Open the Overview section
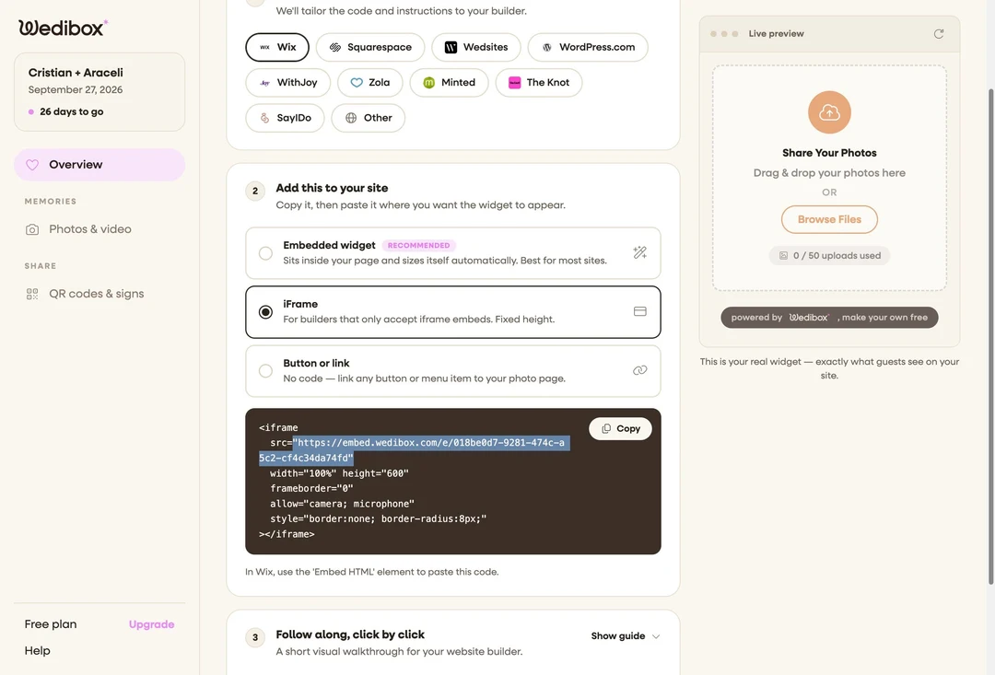The height and width of the screenshot is (675, 995). tap(99, 165)
